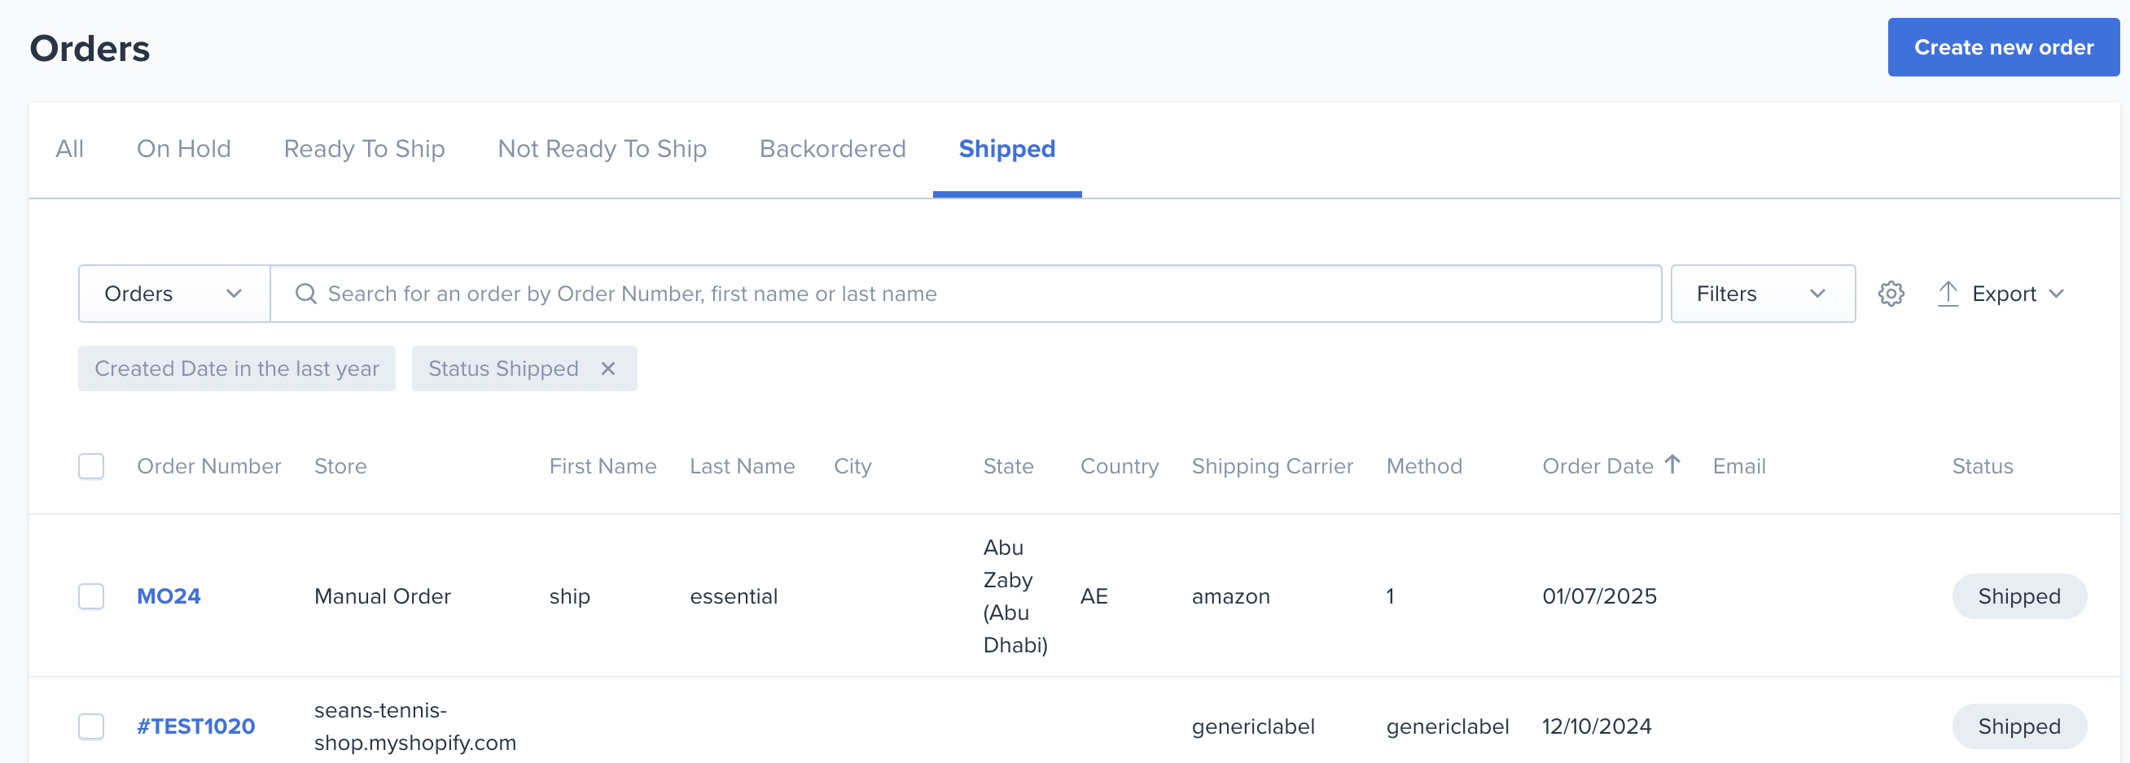Open the Filters dropdown
Screen dimensions: 2130x763
point(1763,294)
